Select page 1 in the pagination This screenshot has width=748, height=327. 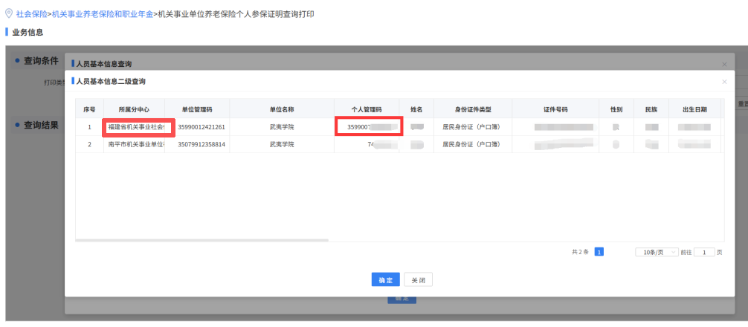[x=599, y=253]
